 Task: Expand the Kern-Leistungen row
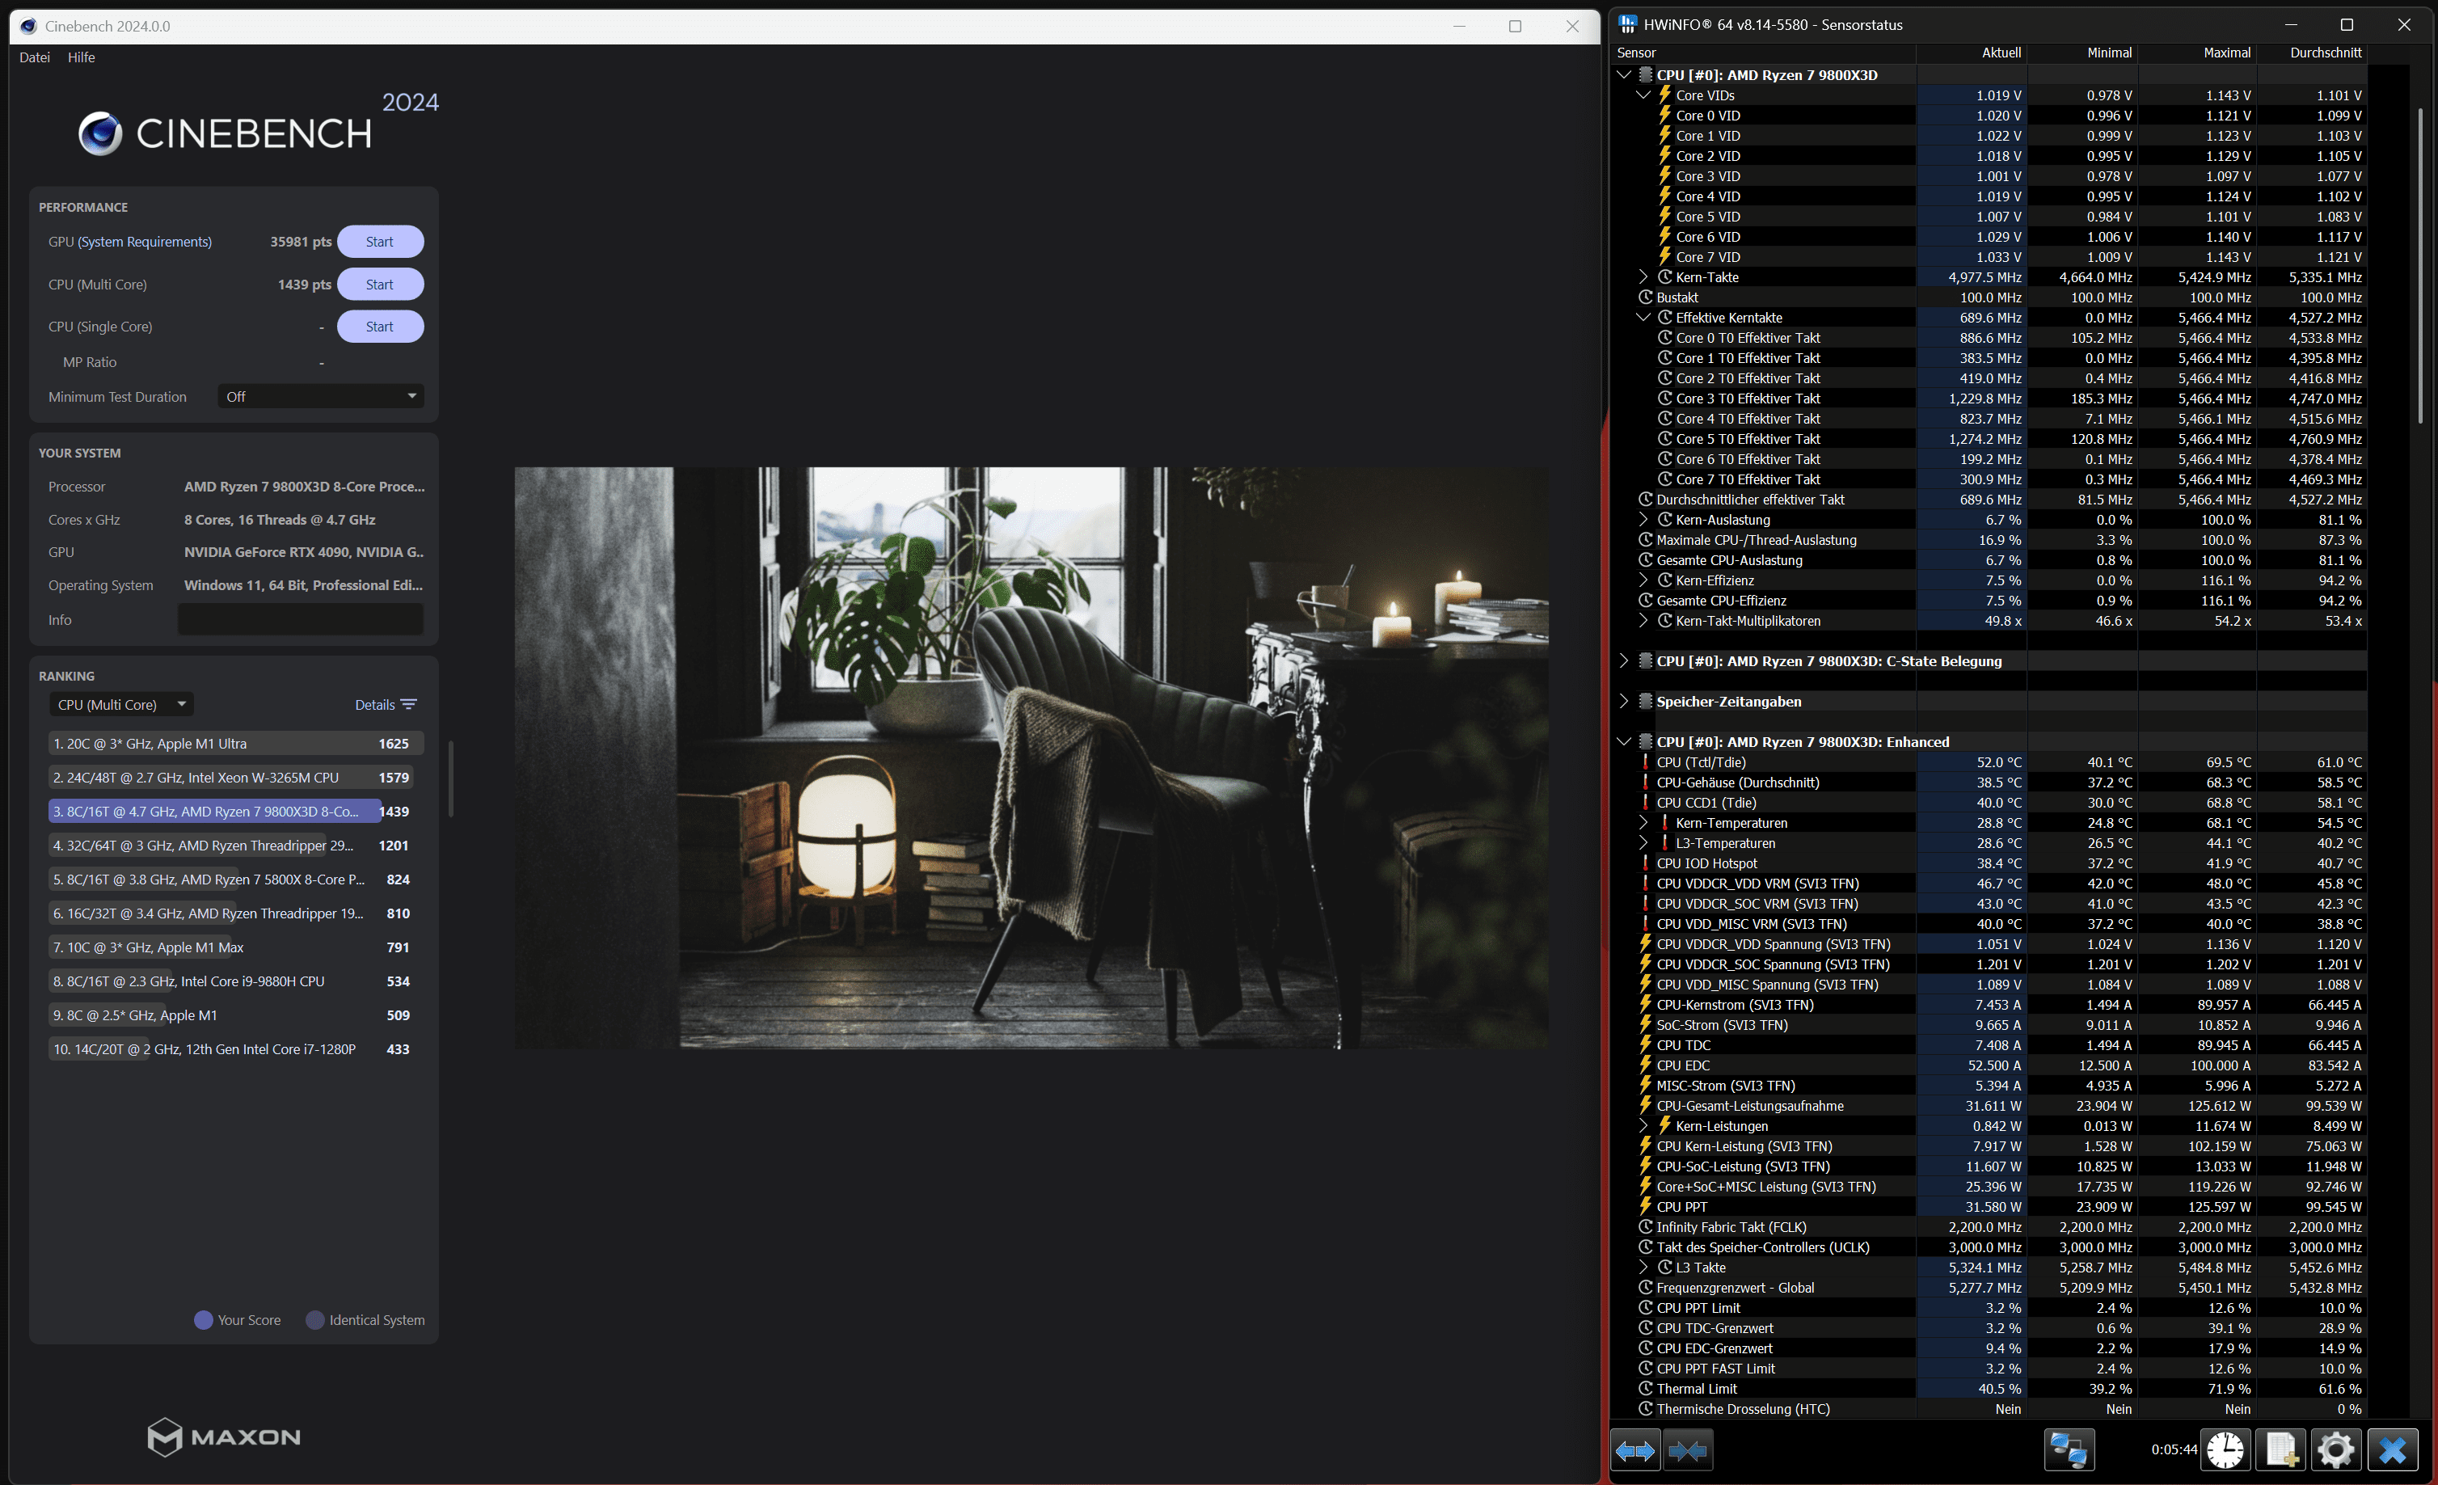pyautogui.click(x=1643, y=1126)
